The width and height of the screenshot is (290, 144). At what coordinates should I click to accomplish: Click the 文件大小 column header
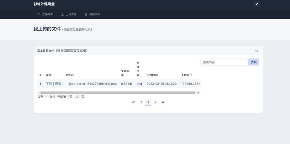tap(125, 73)
